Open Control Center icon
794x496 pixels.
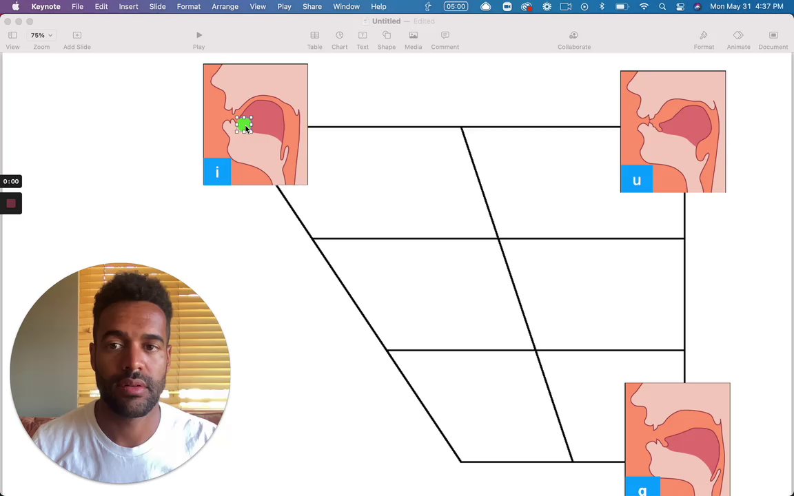pos(680,7)
